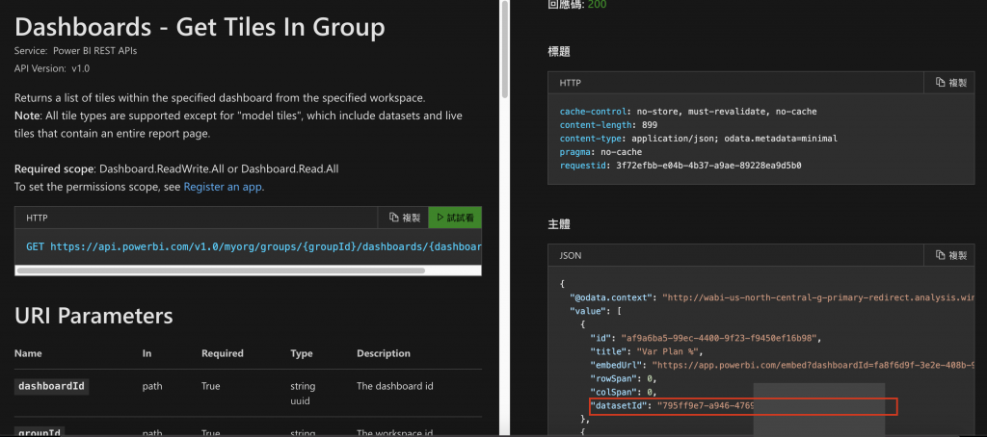The height and width of the screenshot is (437, 987).
Task: Click the HTTP label above the GET request
Action: tap(38, 218)
